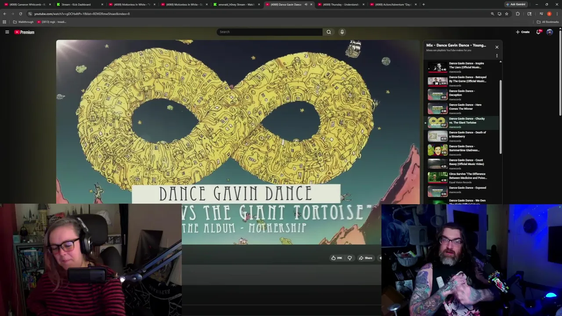Viewport: 562px width, 316px height.
Task: Go back with browser back arrow
Action: pyautogui.click(x=5, y=14)
